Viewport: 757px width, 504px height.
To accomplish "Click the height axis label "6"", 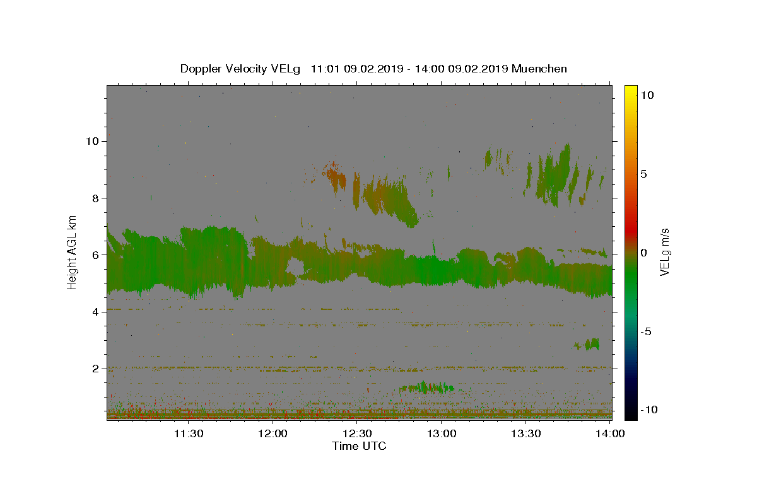I will [x=95, y=255].
